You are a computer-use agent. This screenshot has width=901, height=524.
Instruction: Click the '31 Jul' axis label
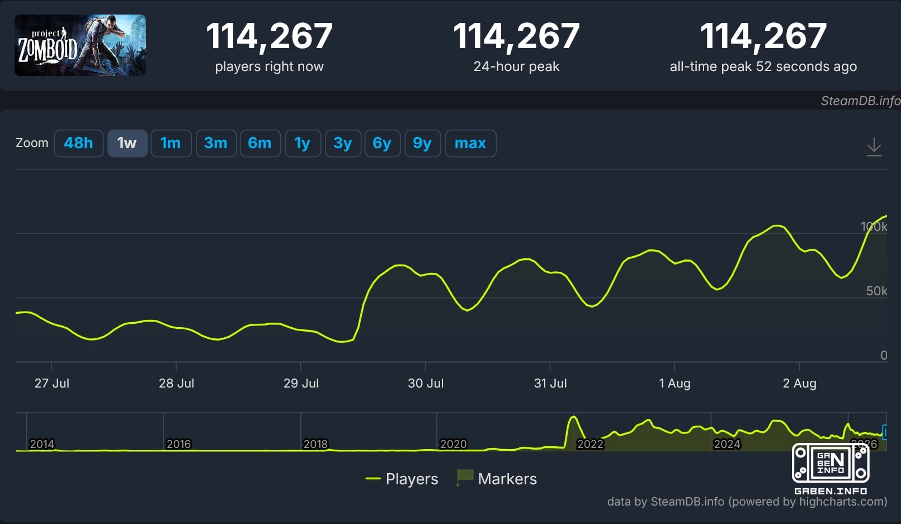pyautogui.click(x=550, y=383)
